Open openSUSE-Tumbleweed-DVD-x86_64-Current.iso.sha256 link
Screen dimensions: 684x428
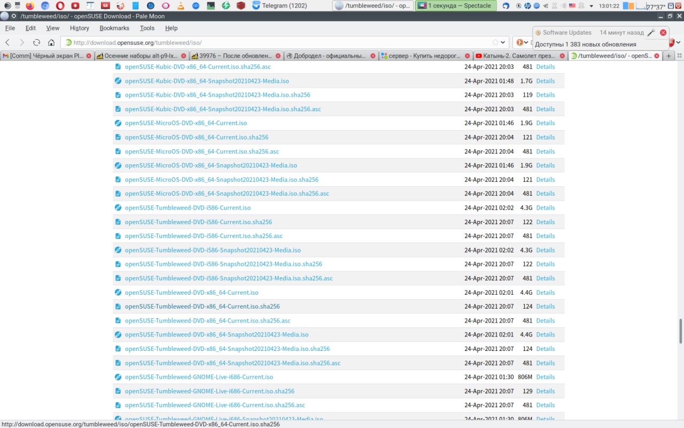click(202, 307)
